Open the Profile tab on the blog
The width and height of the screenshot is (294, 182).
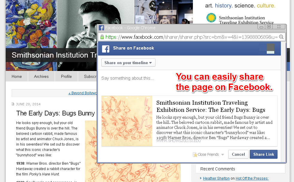(x=66, y=76)
